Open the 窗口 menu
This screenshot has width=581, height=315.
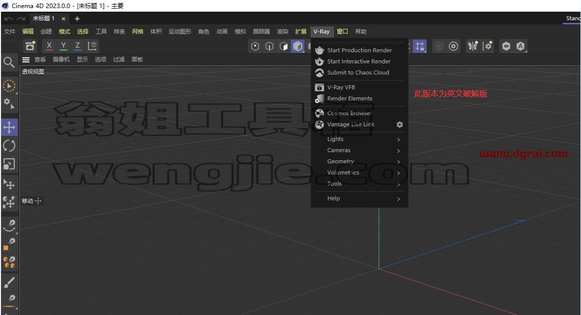343,31
